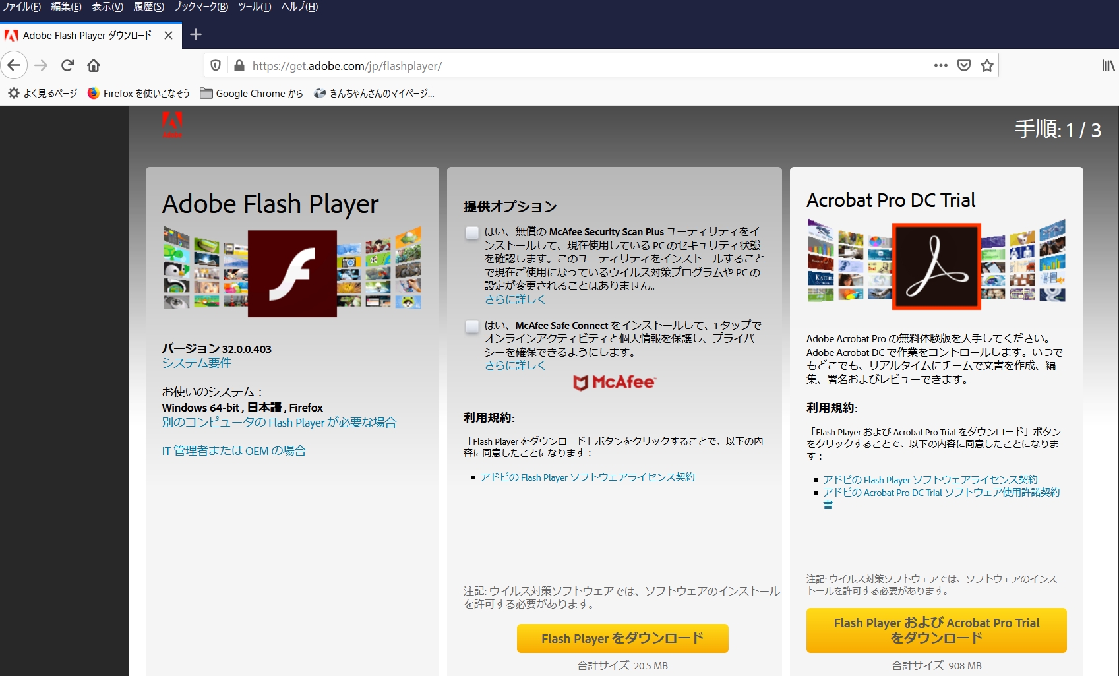Click the McAfee logo
Image resolution: width=1119 pixels, height=676 pixels.
click(x=614, y=382)
